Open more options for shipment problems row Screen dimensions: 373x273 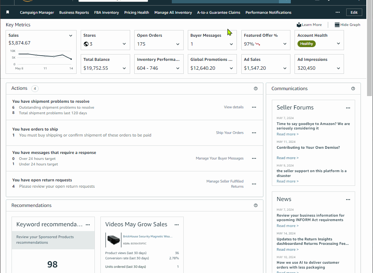(x=254, y=107)
